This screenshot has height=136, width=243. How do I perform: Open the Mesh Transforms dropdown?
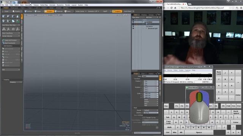tap(11, 33)
